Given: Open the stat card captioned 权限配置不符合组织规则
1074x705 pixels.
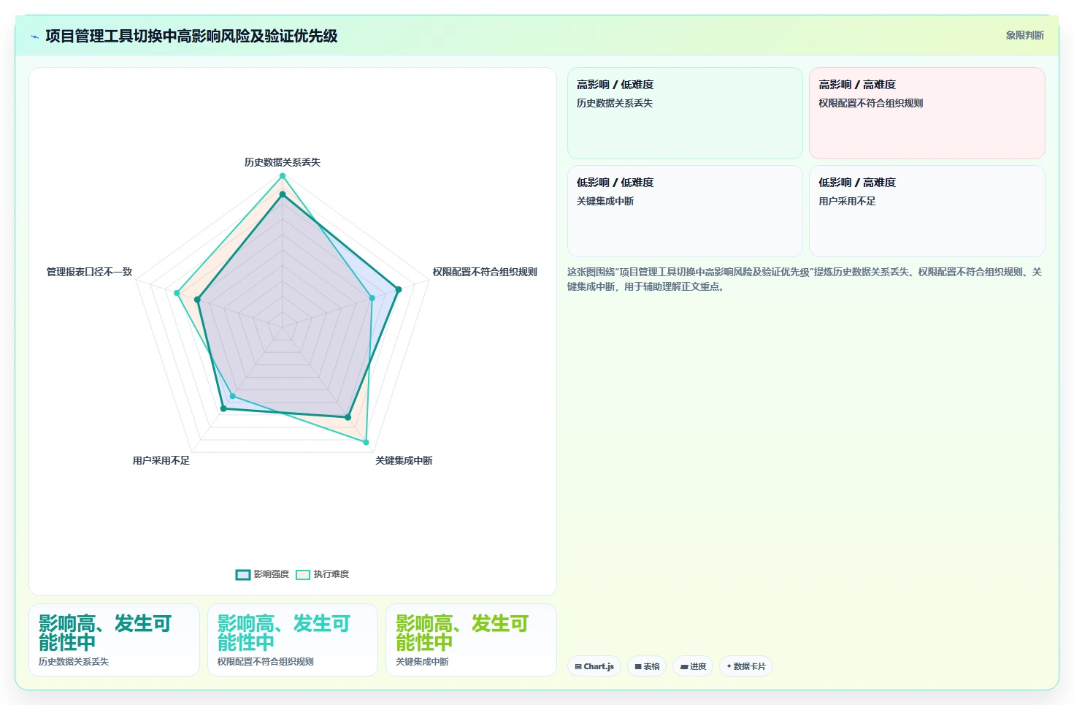Looking at the screenshot, I should click(x=293, y=640).
